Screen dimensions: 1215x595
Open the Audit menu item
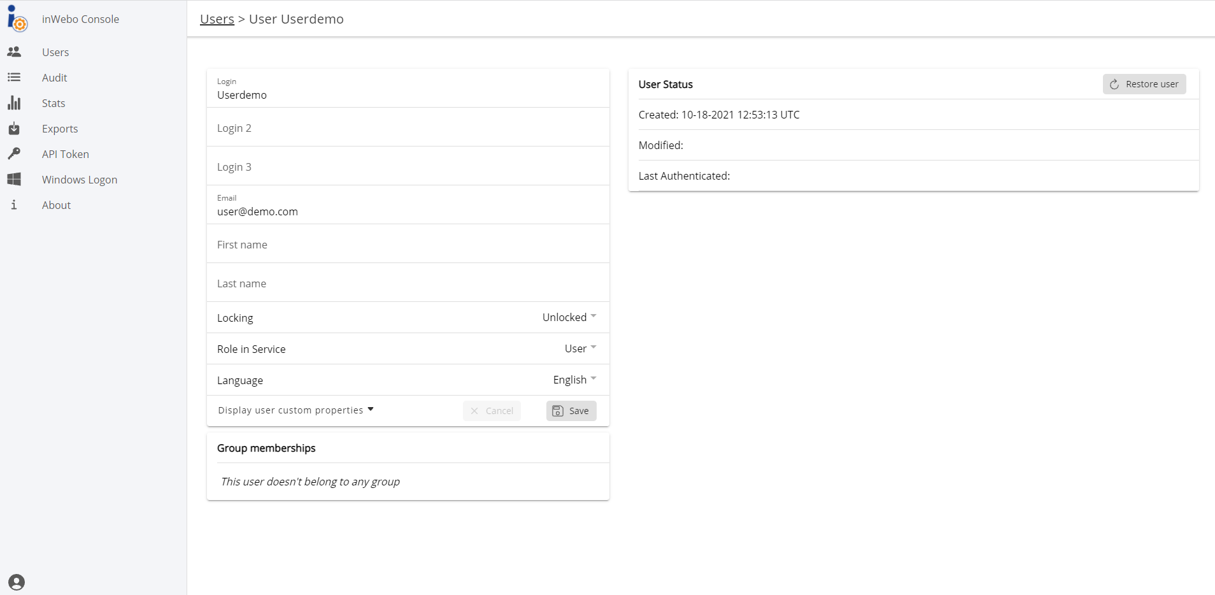55,78
